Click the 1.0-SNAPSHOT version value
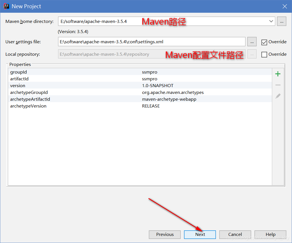The image size is (292, 243). point(158,86)
